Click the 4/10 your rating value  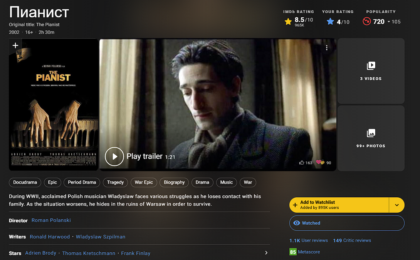pos(343,22)
